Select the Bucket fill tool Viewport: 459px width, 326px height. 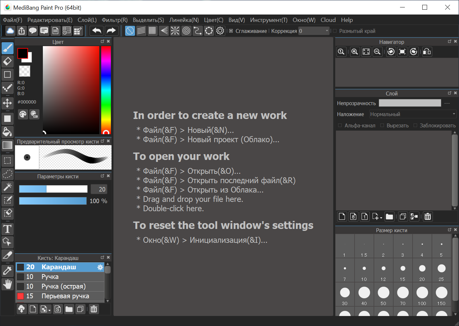point(7,132)
